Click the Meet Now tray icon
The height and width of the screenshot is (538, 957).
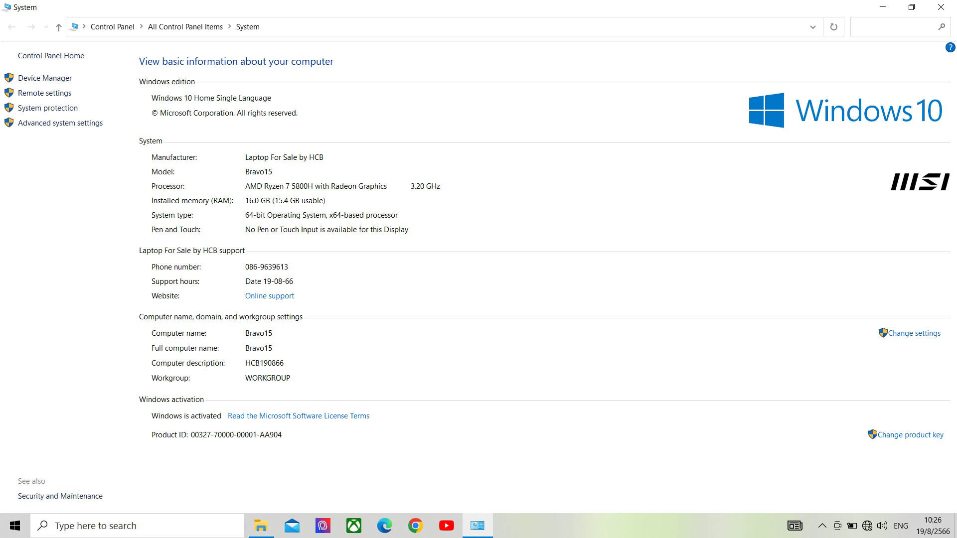coord(837,526)
